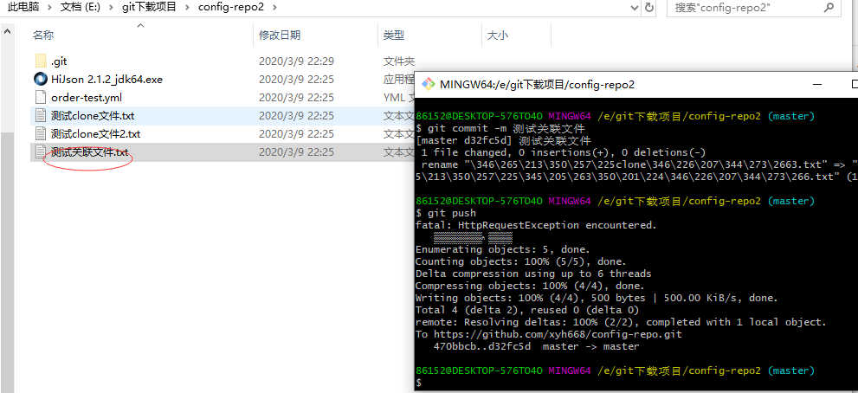Viewport: 858px width, 393px height.
Task: Select the 此电脑 breadcrumb segment
Action: [23, 8]
